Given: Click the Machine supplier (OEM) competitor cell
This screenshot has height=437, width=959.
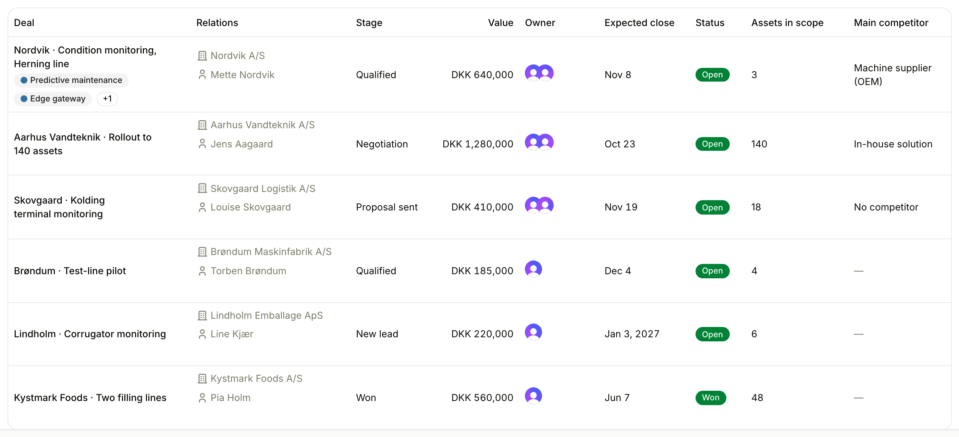Looking at the screenshot, I should [893, 75].
